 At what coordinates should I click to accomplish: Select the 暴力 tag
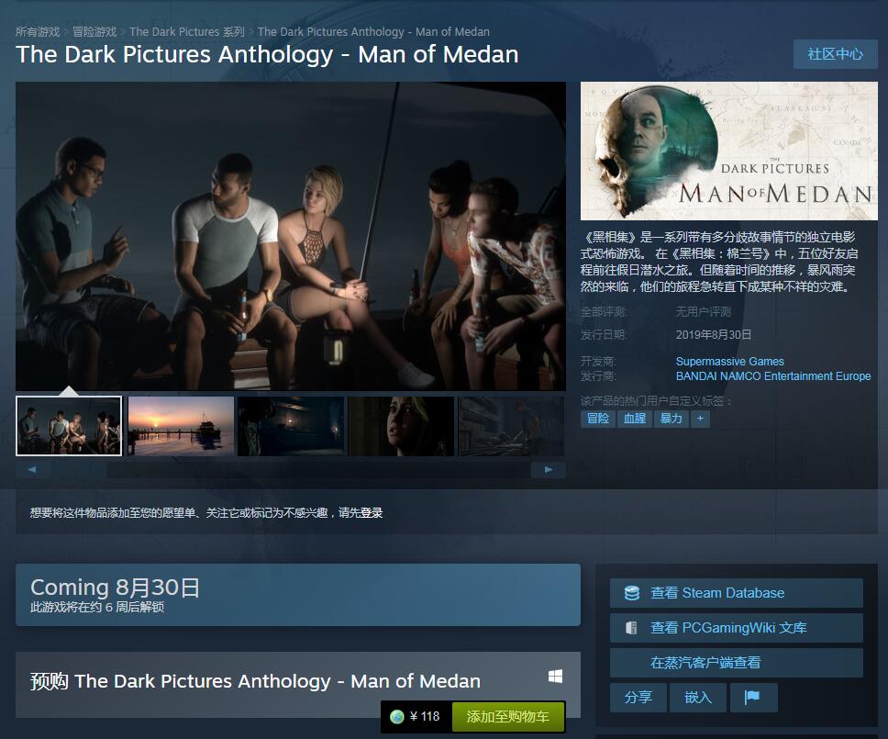tap(671, 419)
